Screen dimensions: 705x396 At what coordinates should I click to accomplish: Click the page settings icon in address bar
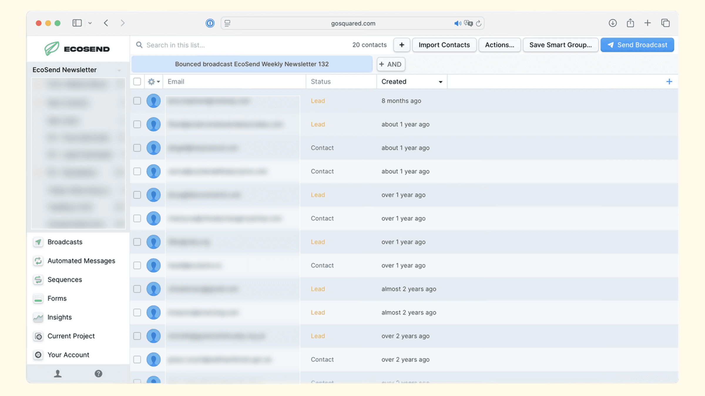click(227, 23)
